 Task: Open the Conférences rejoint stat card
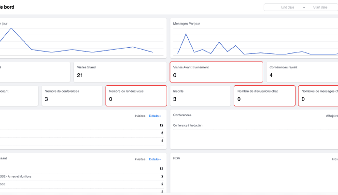tap(302, 72)
